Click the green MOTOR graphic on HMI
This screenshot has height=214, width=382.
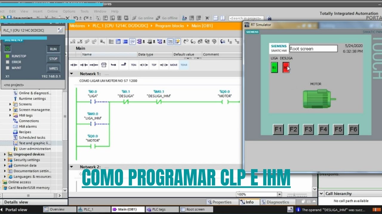[319, 99]
